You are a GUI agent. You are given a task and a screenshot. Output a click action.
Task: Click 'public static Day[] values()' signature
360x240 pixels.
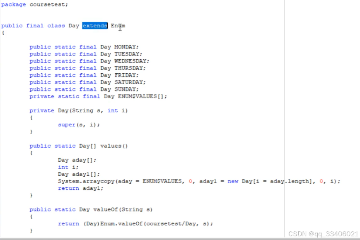point(79,146)
